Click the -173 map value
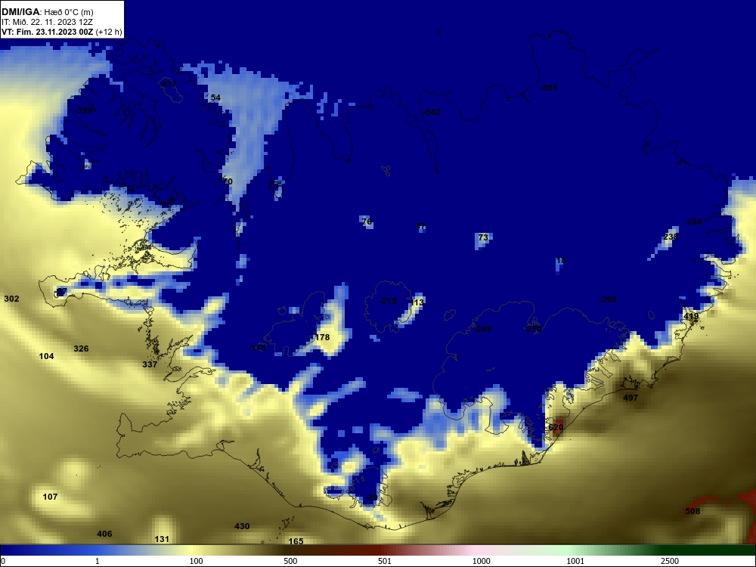The height and width of the screenshot is (567, 756). [258, 348]
